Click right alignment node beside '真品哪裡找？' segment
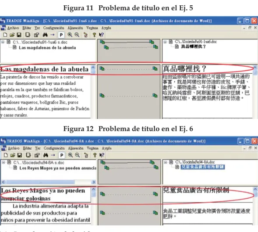The width and height of the screenshot is (258, 232). point(155,68)
